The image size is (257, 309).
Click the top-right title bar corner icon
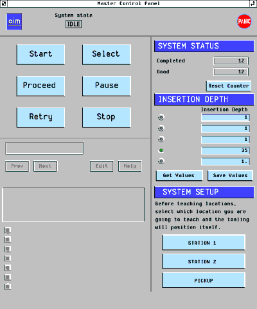coord(253,3)
